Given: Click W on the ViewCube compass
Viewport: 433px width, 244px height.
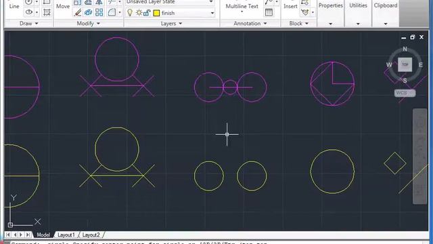Looking at the screenshot, I should (x=389, y=65).
